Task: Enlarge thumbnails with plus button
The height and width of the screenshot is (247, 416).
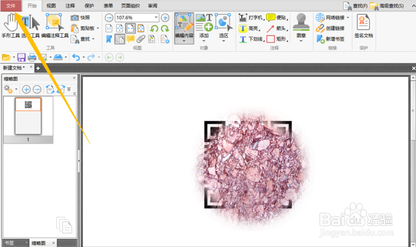Action: tap(26, 89)
